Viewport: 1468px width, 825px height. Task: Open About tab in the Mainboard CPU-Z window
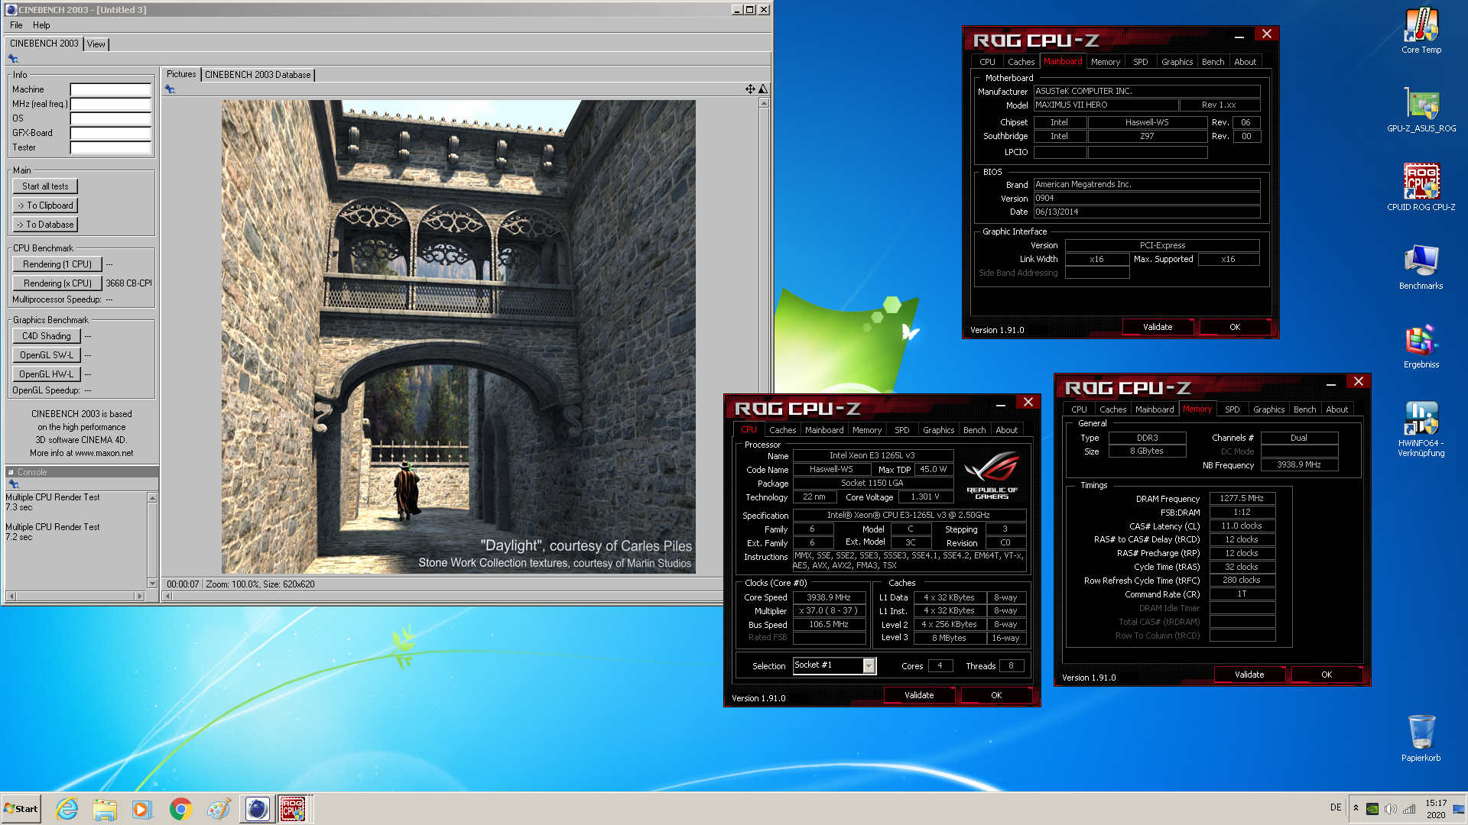[1245, 62]
